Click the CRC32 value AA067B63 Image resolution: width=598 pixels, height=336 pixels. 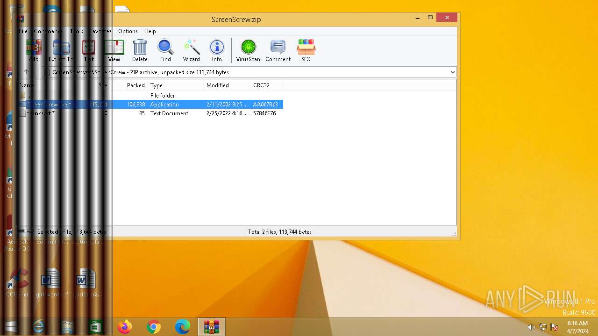click(x=265, y=105)
